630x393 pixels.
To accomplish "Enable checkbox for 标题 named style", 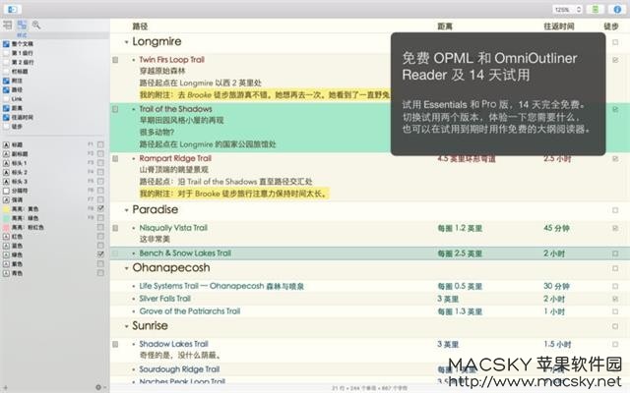I will coord(100,144).
